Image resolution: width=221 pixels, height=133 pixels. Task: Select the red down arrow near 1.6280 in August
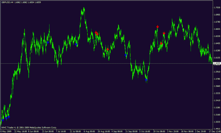108,49
